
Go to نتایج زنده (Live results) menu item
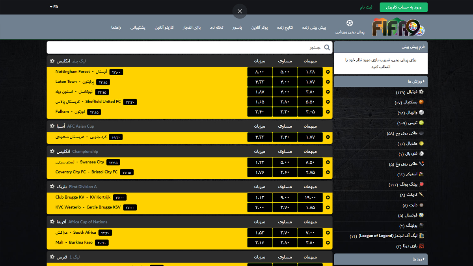(285, 28)
